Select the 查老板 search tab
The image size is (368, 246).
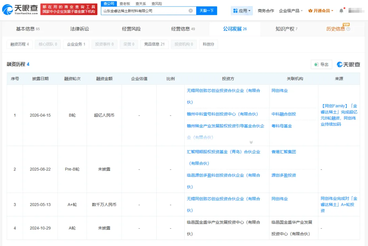125,3
